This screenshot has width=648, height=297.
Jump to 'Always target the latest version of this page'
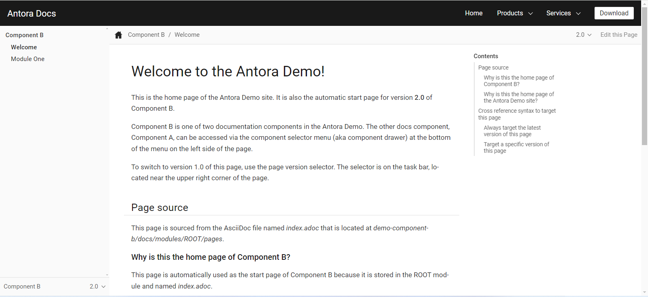point(512,131)
